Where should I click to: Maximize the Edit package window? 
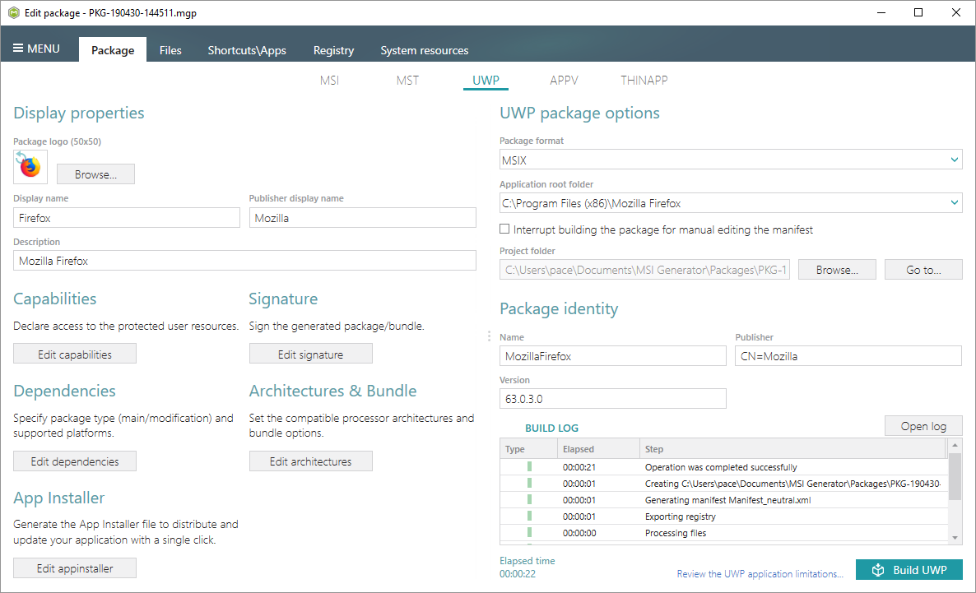(x=918, y=12)
